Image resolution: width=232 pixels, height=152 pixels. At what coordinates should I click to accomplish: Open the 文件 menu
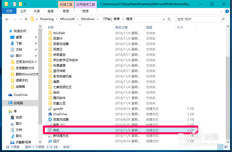pyautogui.click(x=9, y=11)
